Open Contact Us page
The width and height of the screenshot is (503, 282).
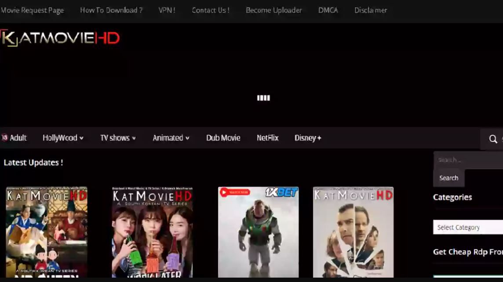tap(211, 10)
